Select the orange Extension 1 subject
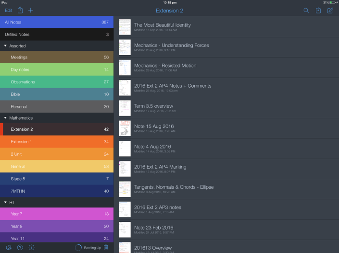 point(57,142)
